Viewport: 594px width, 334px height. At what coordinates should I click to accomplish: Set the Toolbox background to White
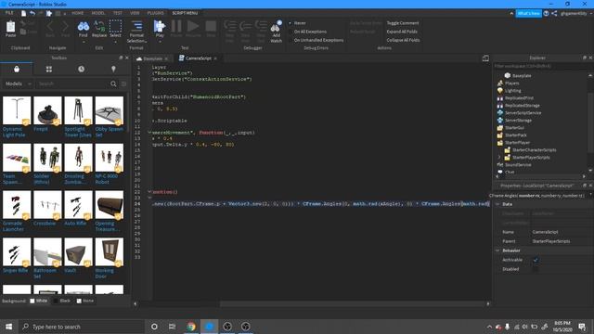coord(38,301)
